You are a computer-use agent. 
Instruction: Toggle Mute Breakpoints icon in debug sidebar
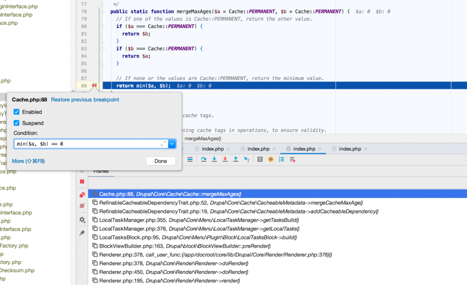pyautogui.click(x=82, y=206)
